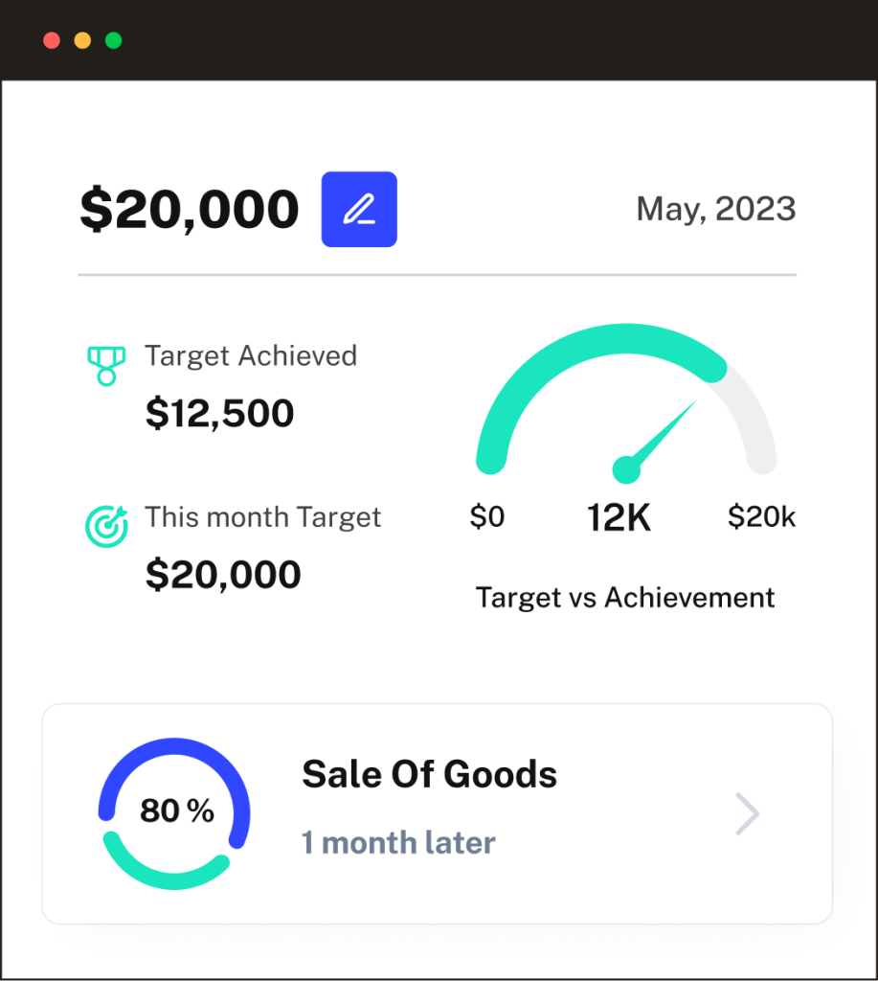Viewport: 878px width, 981px height.
Task: Click the Target Achieved medal icon
Action: click(x=106, y=365)
